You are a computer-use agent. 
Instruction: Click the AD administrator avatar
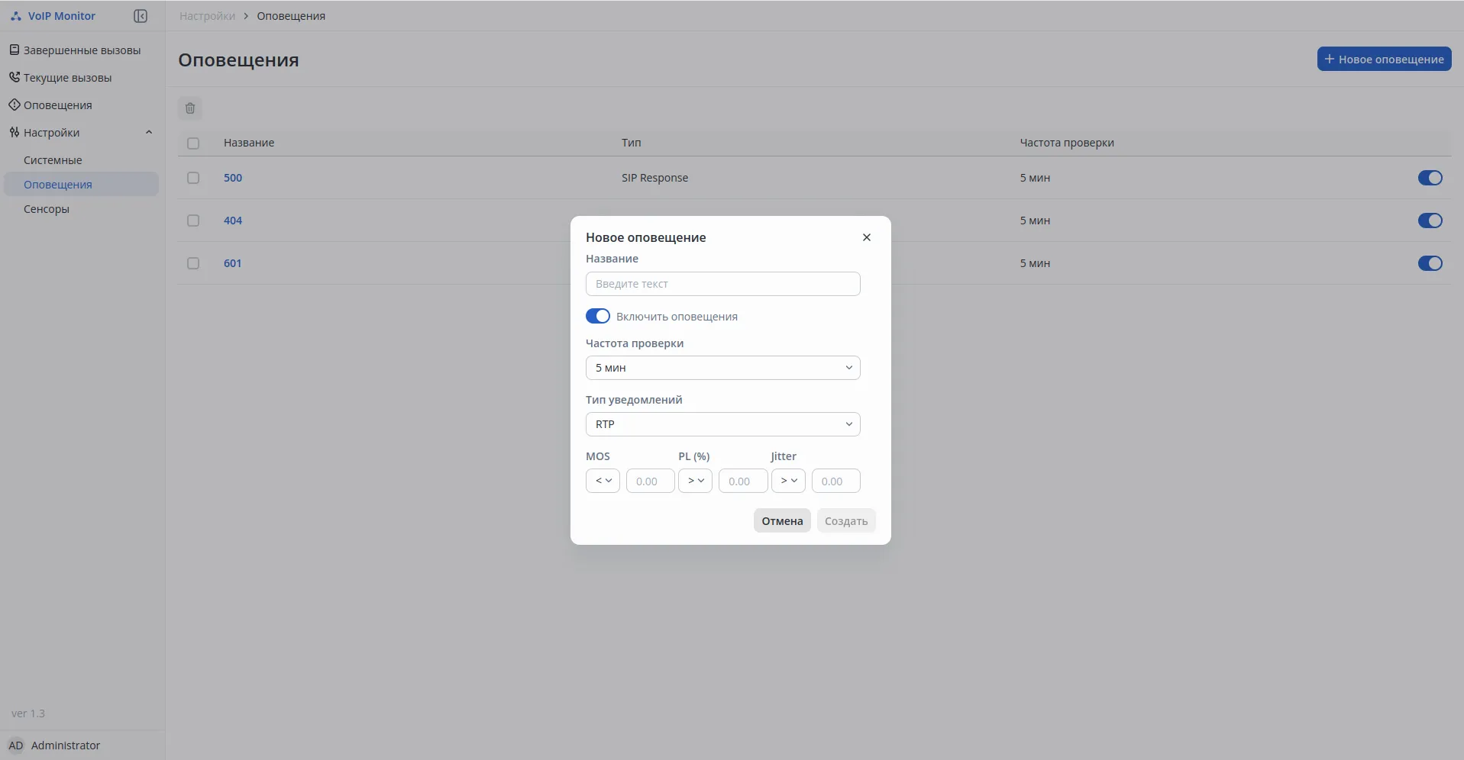coord(16,746)
